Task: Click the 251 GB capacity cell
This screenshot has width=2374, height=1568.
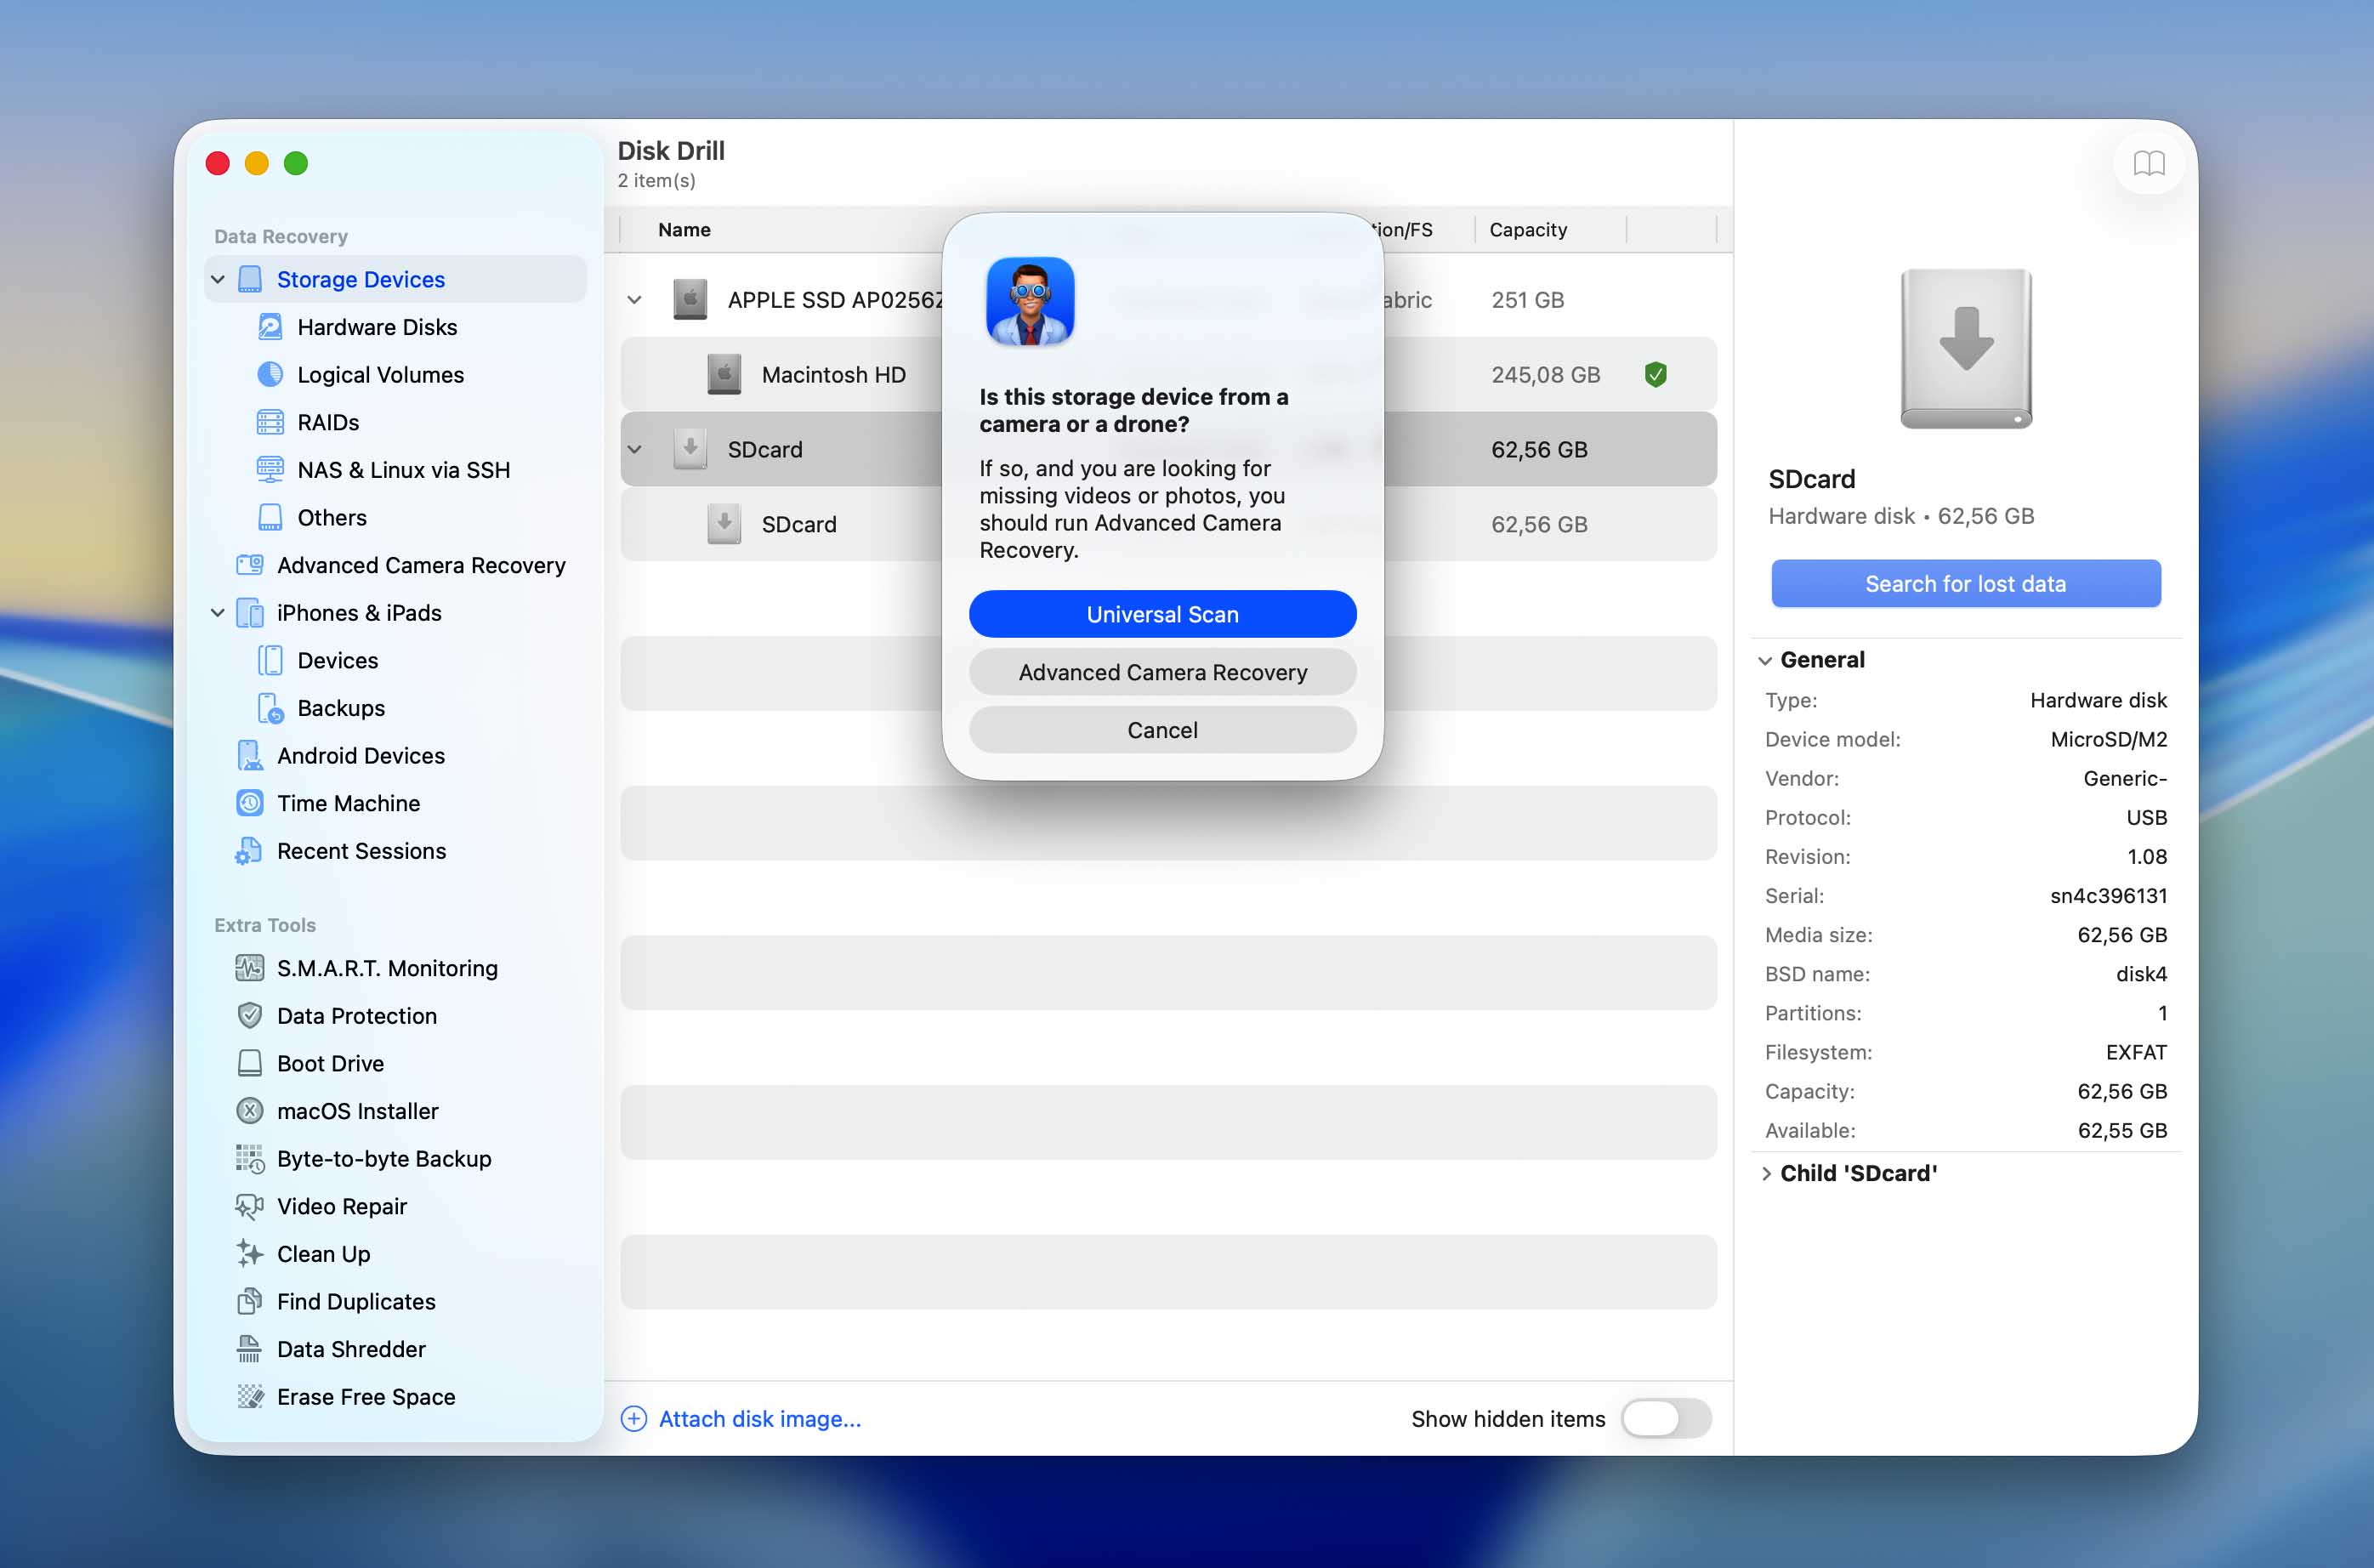Action: 1527,300
